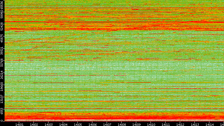The width and height of the screenshot is (224, 126).
Task: Select the 19660 axis label
Action: point(2,87)
